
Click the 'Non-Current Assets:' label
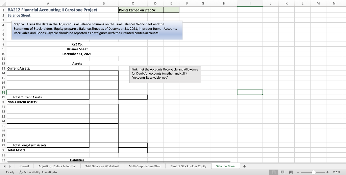[23, 102]
